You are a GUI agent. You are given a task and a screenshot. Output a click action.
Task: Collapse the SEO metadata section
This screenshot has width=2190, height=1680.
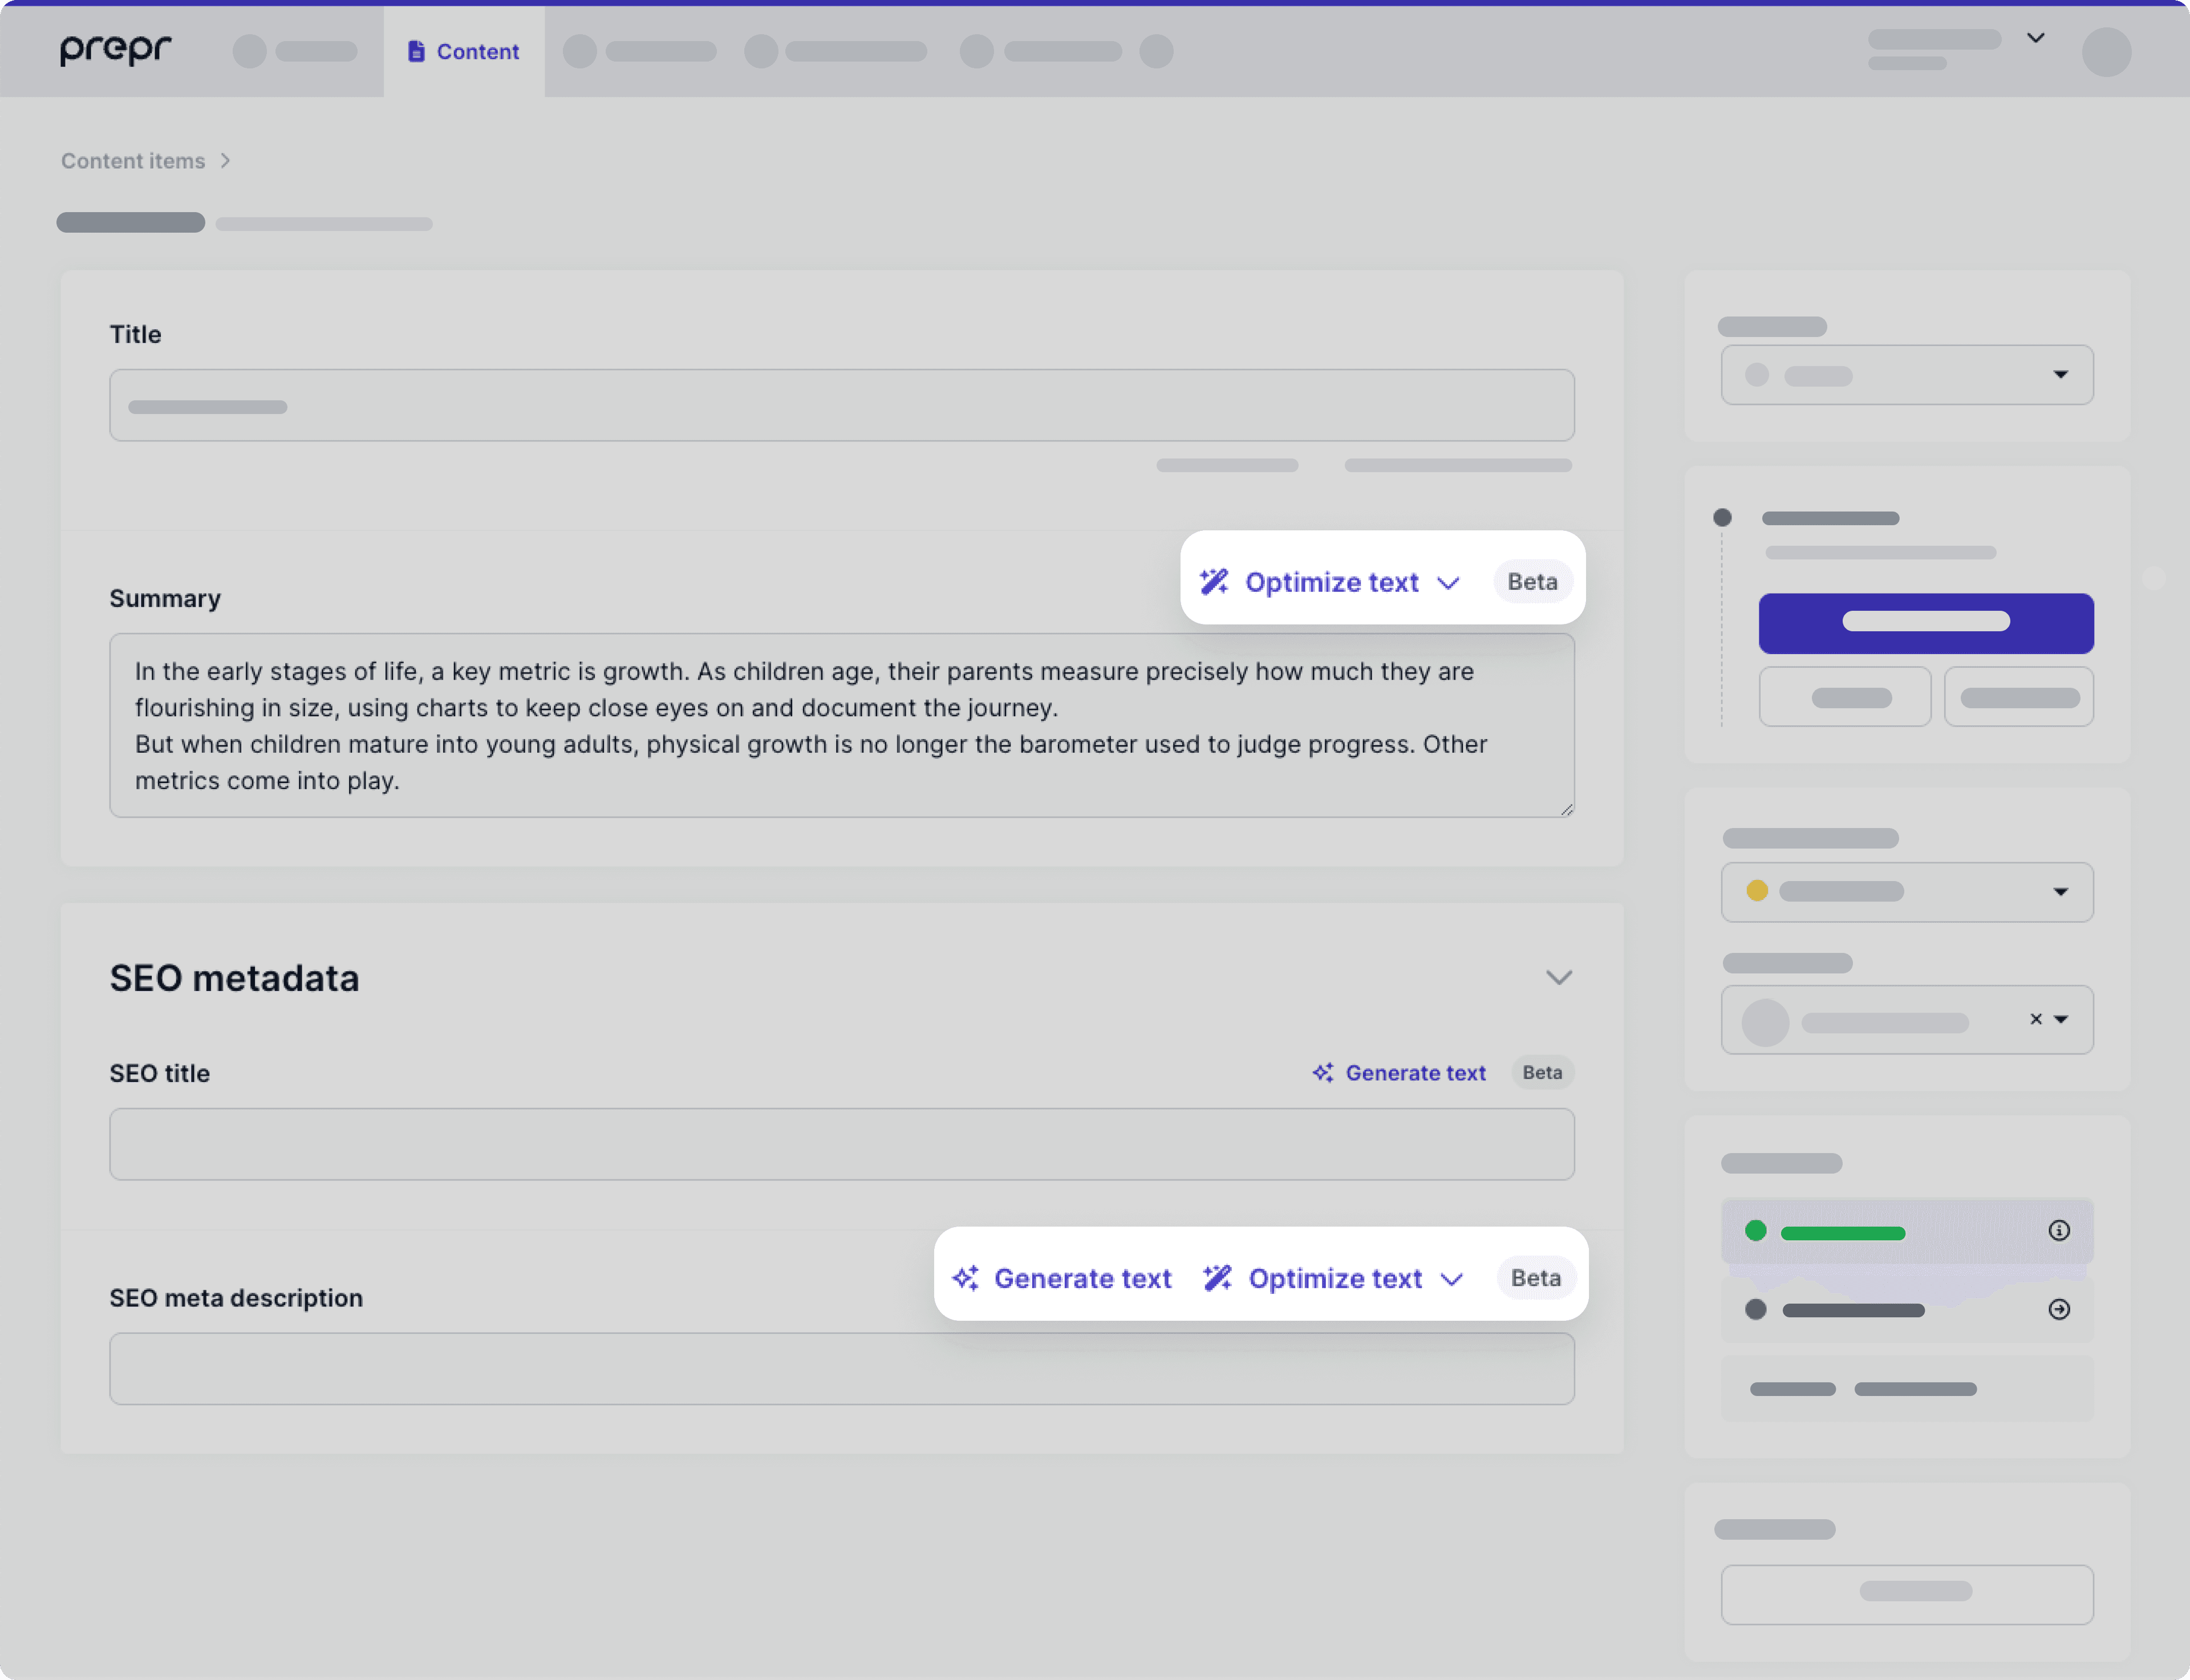click(x=1558, y=977)
